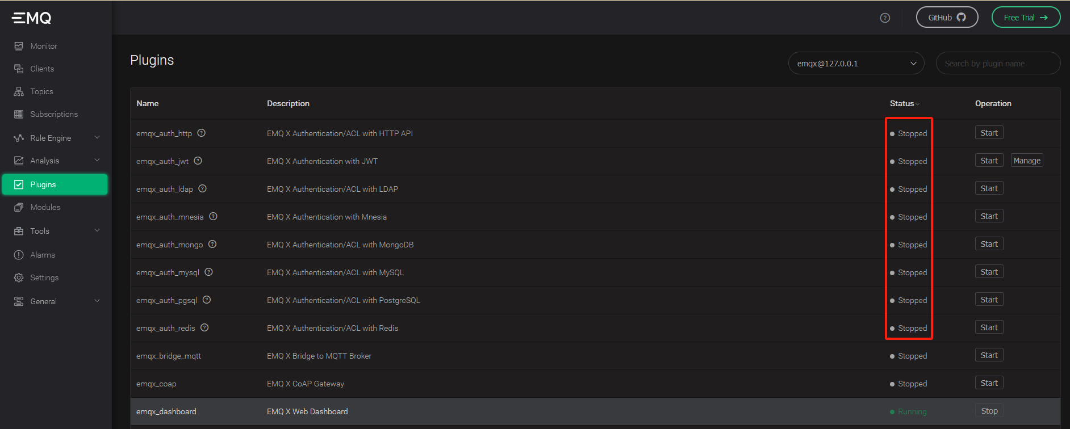Viewport: 1070px width, 429px height.
Task: Open the help question mark icon in header
Action: pos(885,18)
